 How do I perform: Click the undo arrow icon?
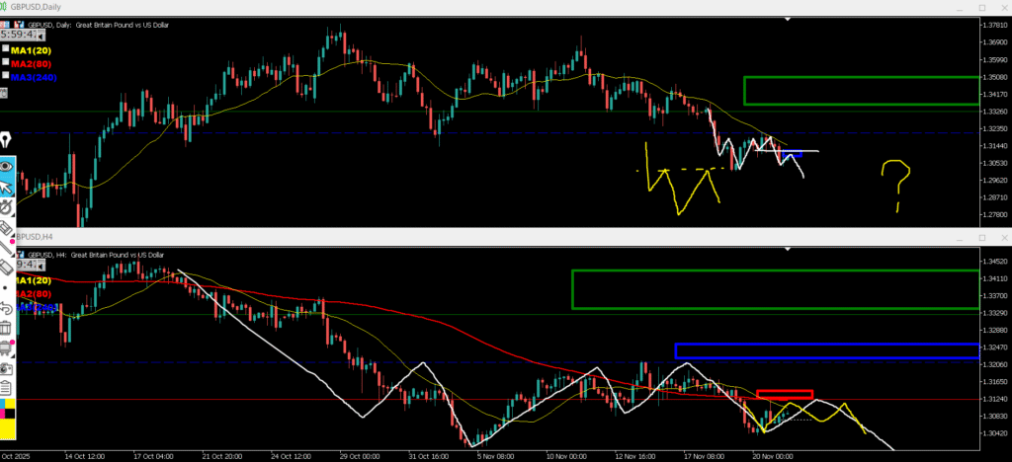tap(6, 308)
